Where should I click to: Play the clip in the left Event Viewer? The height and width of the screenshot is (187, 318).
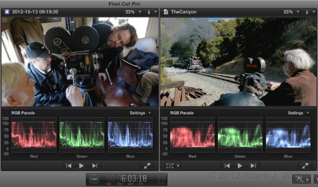pyautogui.click(x=81, y=166)
